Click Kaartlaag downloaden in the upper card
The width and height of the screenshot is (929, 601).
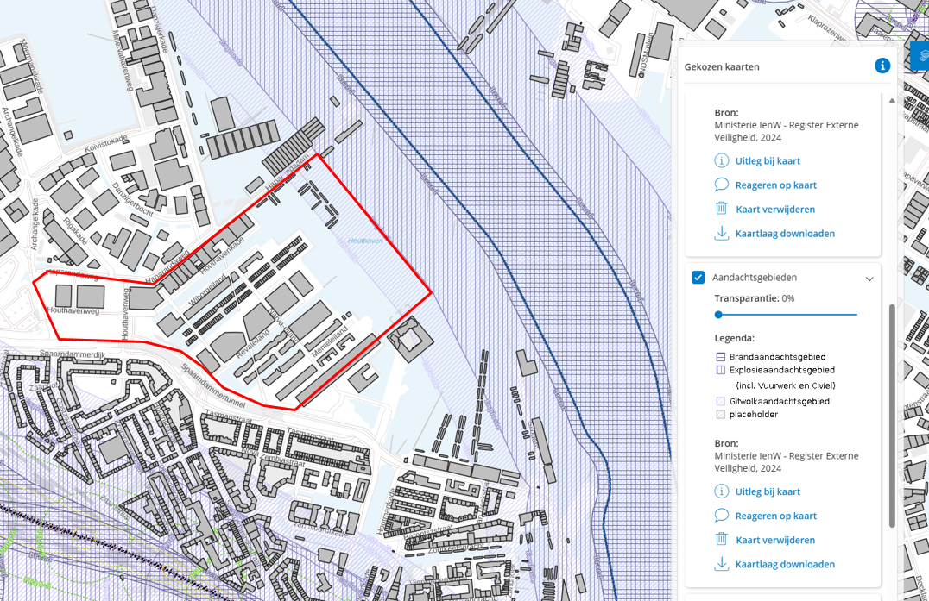coord(785,234)
